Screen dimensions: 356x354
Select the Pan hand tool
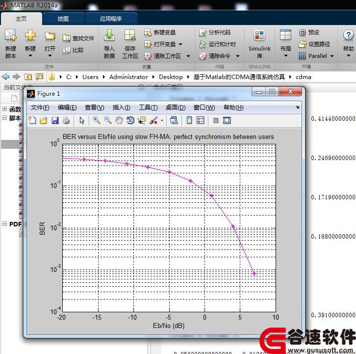click(119, 120)
